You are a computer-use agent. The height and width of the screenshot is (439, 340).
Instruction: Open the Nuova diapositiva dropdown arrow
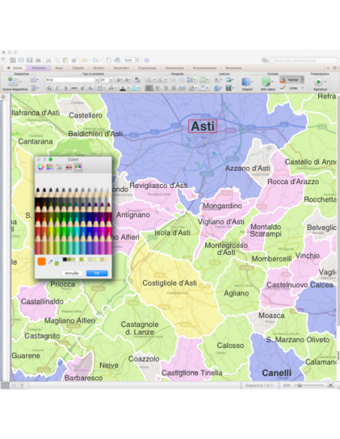point(20,82)
